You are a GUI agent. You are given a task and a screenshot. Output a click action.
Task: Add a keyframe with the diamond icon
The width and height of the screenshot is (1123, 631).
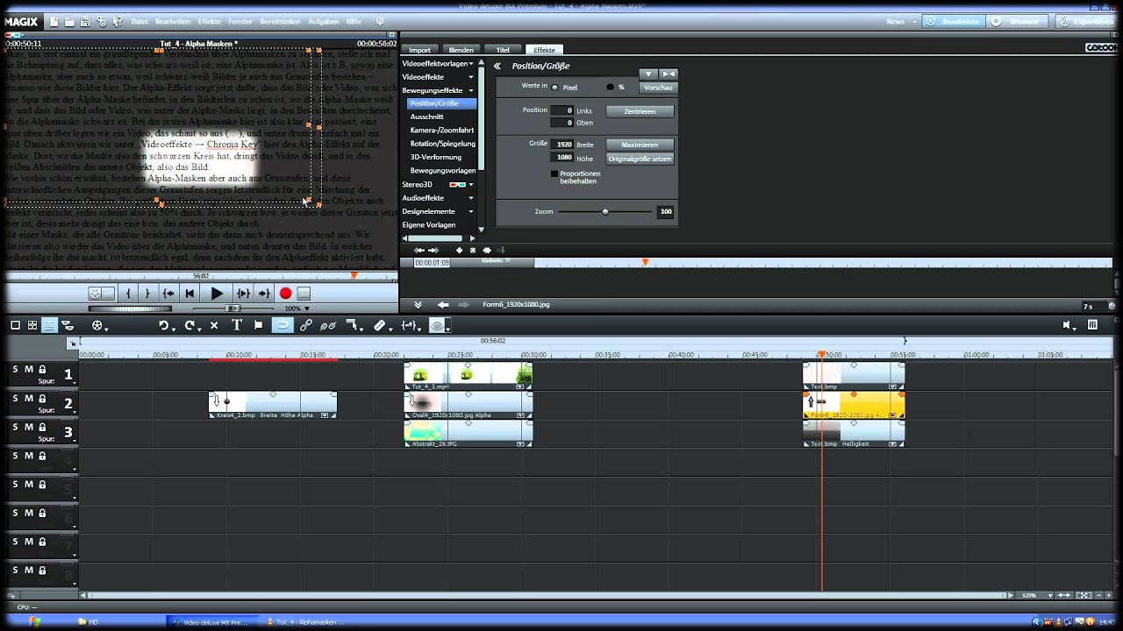coord(459,251)
